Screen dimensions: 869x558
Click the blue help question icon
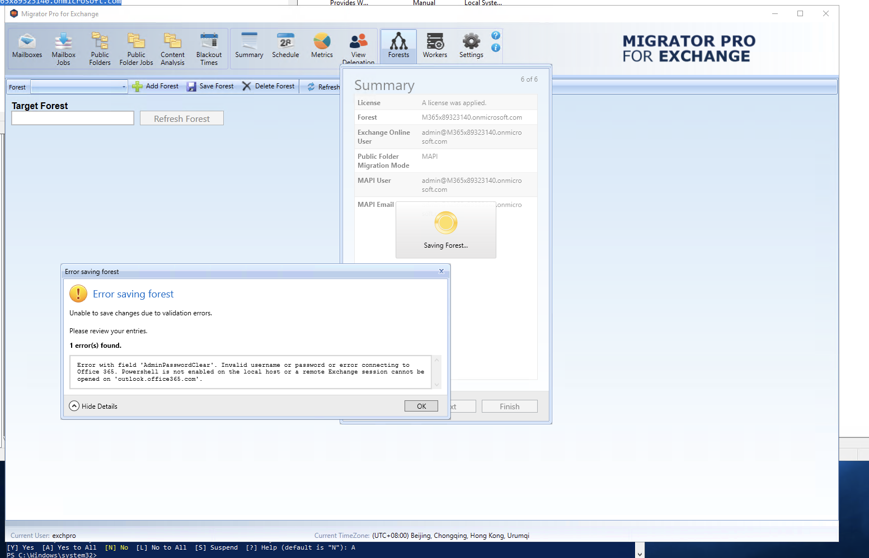point(496,35)
